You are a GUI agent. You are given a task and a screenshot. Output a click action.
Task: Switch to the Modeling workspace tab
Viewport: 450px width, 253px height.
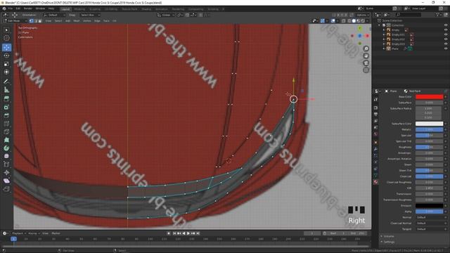(79, 9)
